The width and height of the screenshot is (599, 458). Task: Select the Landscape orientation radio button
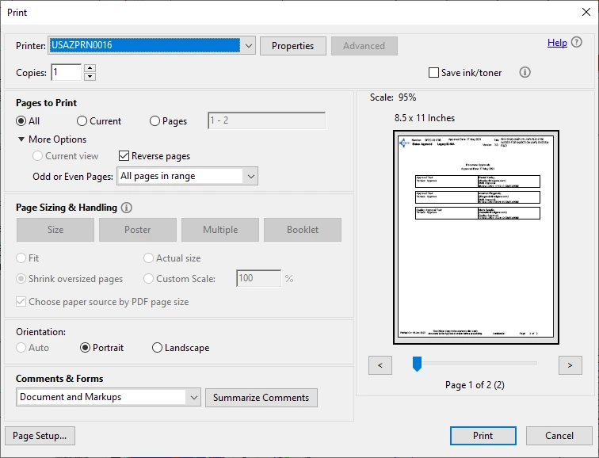coord(157,348)
